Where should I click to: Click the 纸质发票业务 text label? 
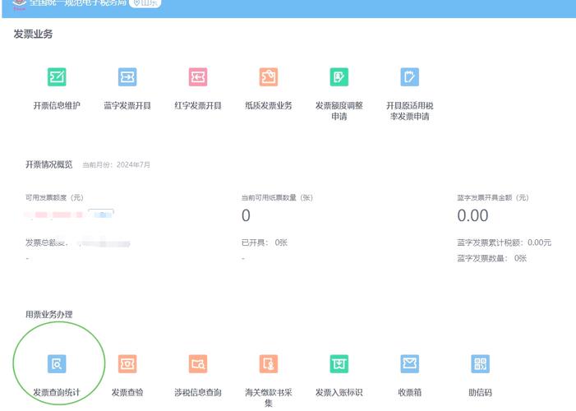coord(269,106)
